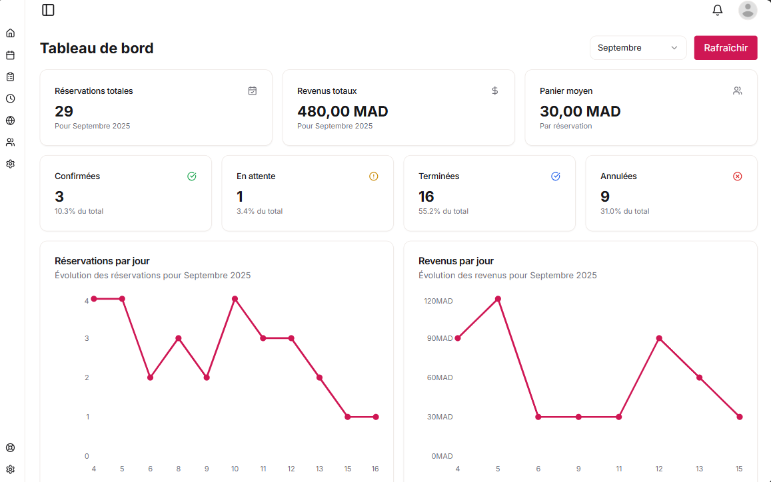This screenshot has height=482, width=771.
Task: Select the Réservations totales card
Action: click(156, 107)
